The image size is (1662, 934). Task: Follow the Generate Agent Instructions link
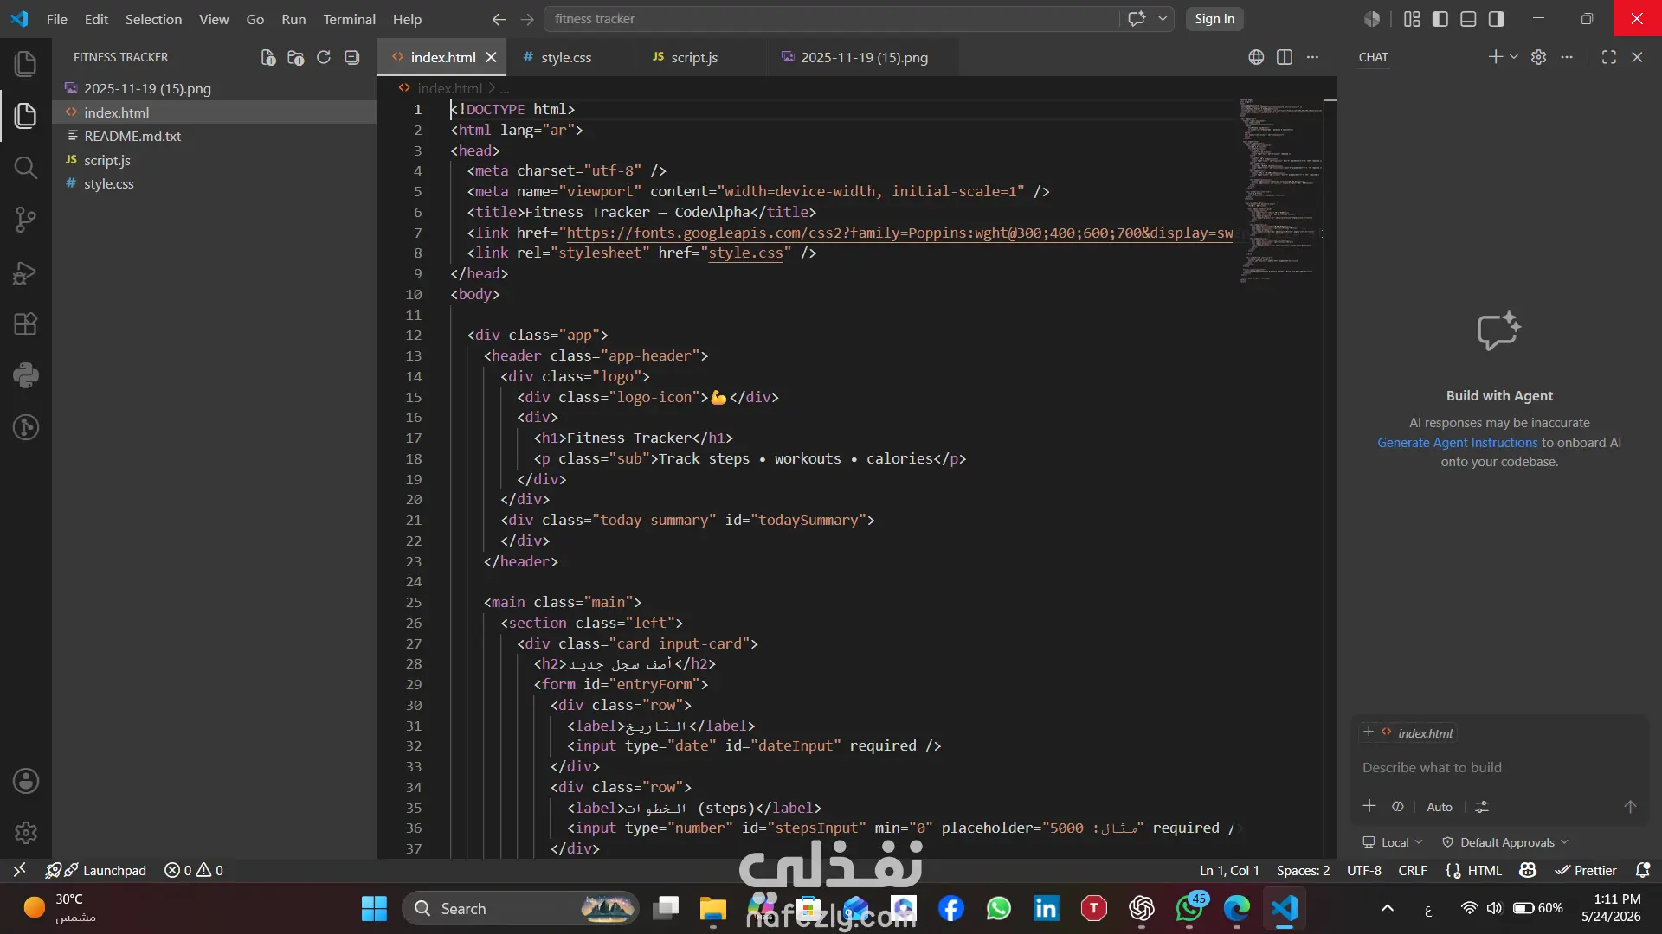click(1458, 442)
